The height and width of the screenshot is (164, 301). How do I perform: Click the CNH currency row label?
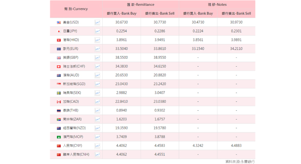click(x=76, y=154)
